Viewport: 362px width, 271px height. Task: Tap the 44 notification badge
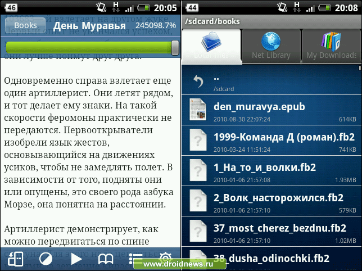192,8
